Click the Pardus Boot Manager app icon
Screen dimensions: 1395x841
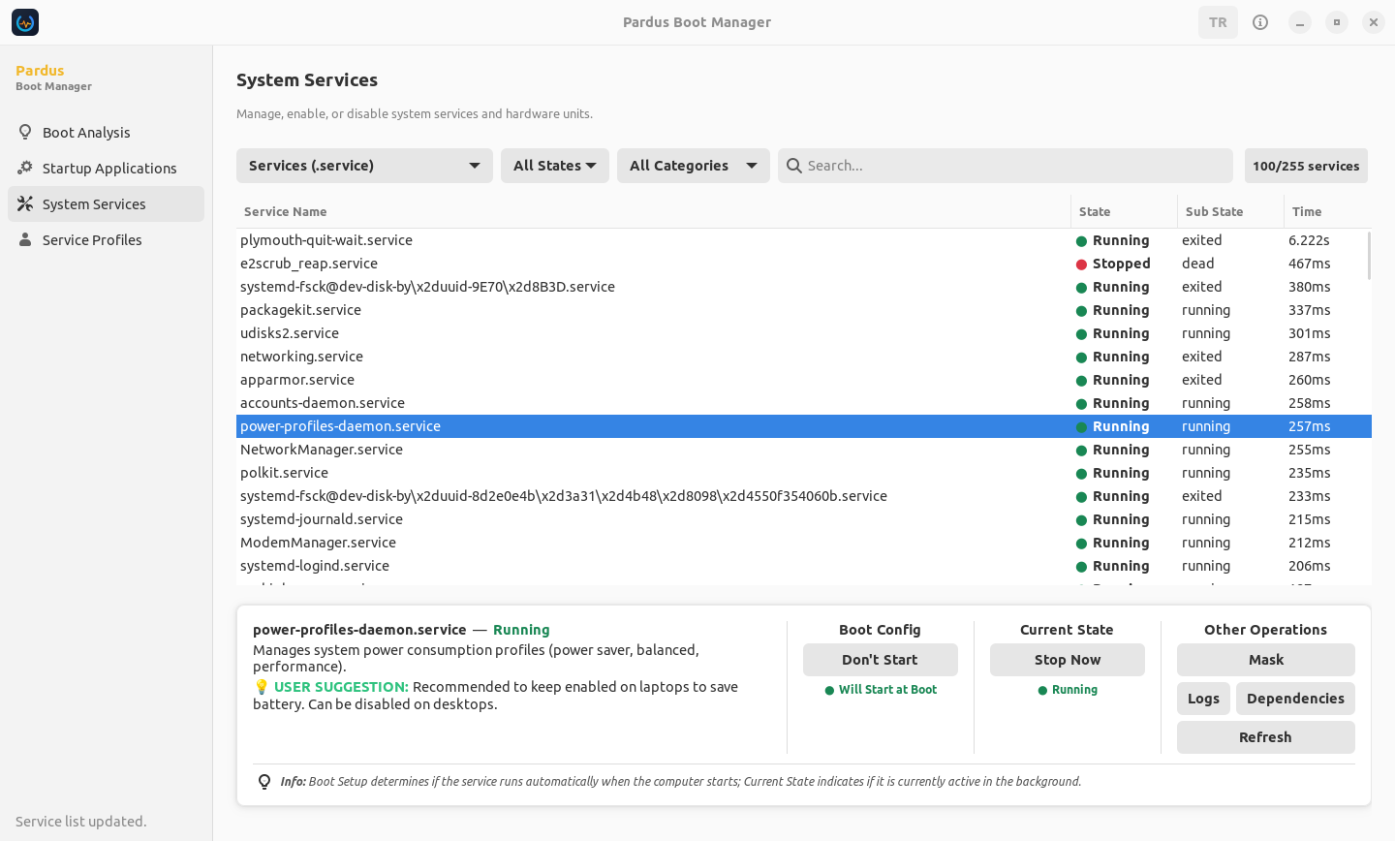click(x=25, y=22)
